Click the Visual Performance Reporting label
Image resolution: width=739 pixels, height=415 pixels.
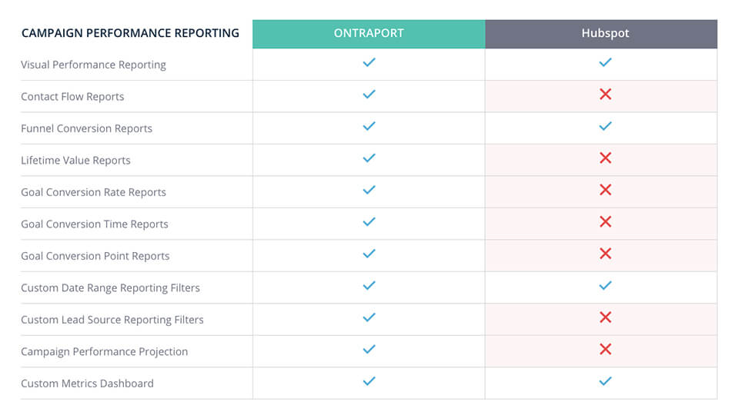coord(93,65)
